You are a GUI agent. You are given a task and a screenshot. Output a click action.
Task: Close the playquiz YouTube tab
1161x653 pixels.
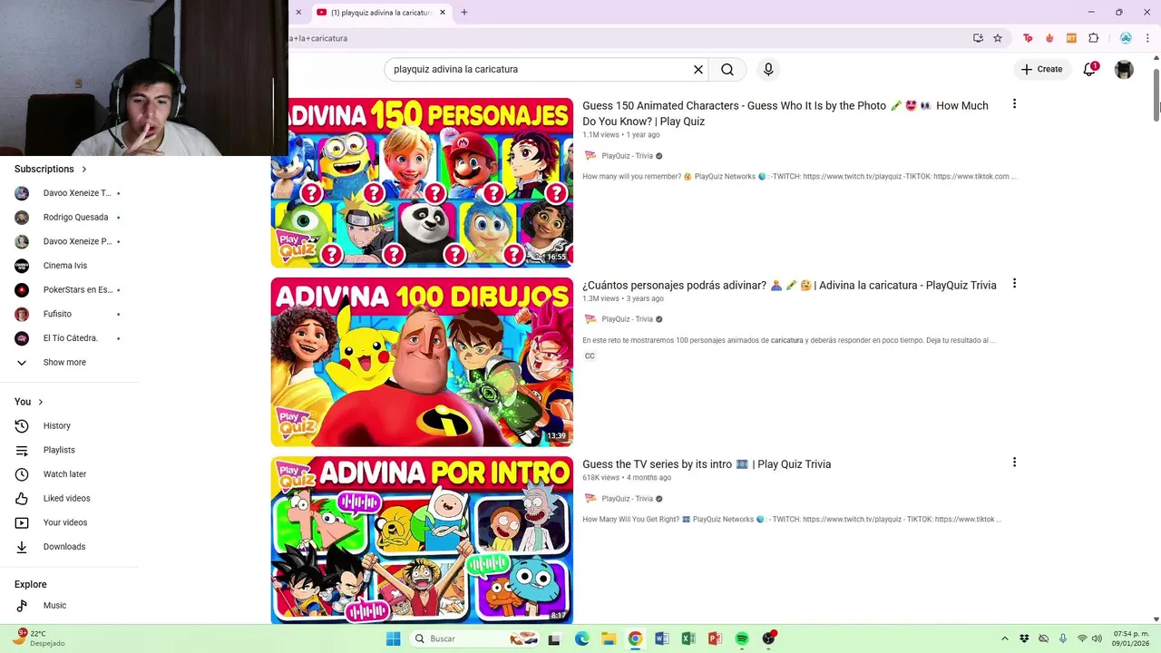pos(443,13)
